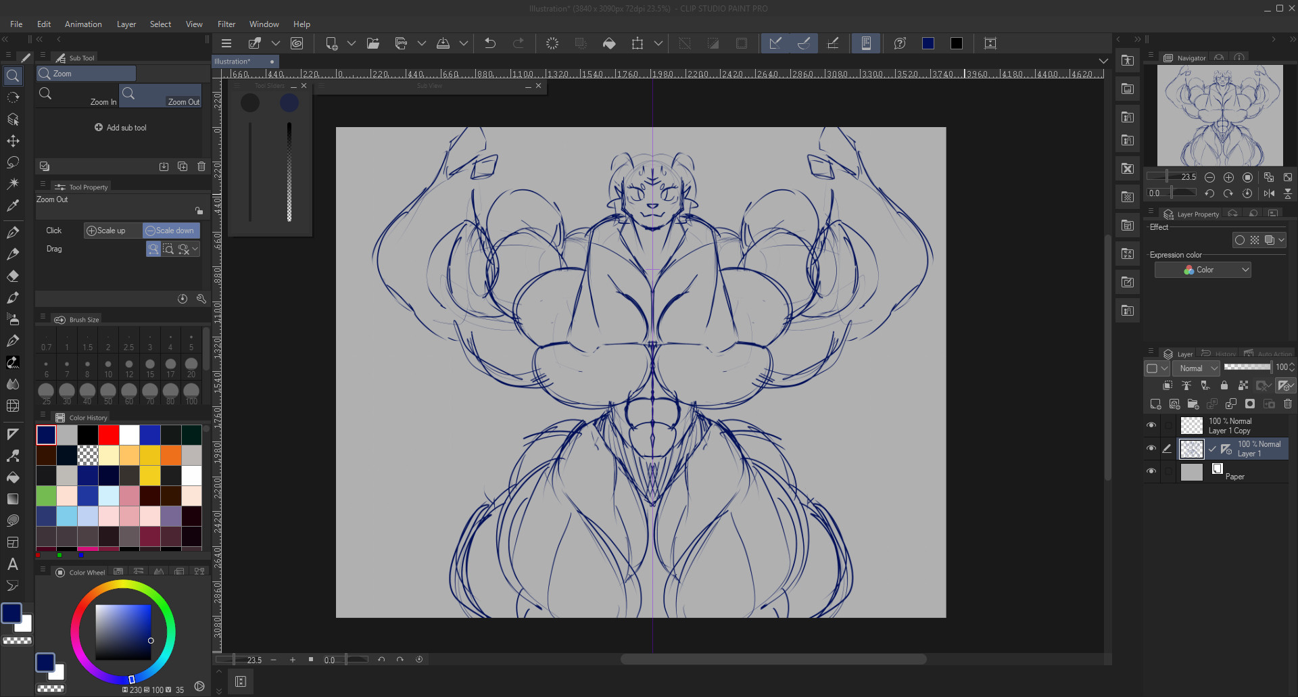The image size is (1298, 697).
Task: Toggle Lock layer icon in Layer panel
Action: (x=1224, y=385)
